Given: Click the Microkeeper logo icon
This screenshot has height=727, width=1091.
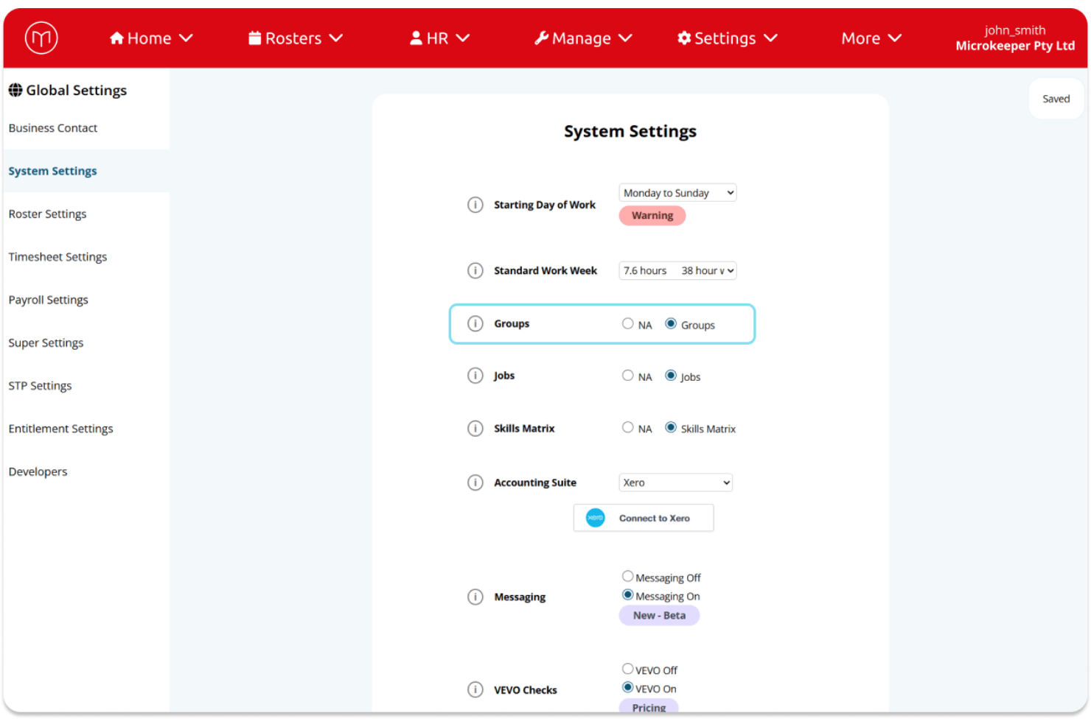Looking at the screenshot, I should [x=41, y=38].
